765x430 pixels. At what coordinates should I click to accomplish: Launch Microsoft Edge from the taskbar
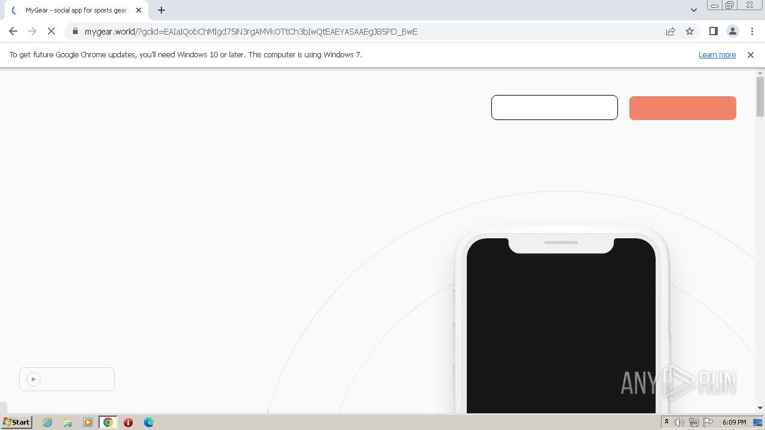pyautogui.click(x=148, y=422)
